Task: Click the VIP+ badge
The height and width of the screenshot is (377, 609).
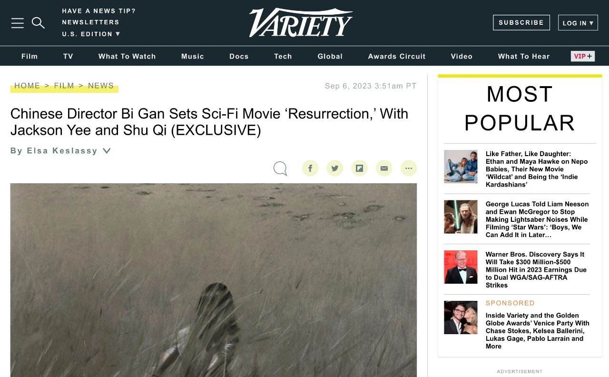Action: click(583, 56)
